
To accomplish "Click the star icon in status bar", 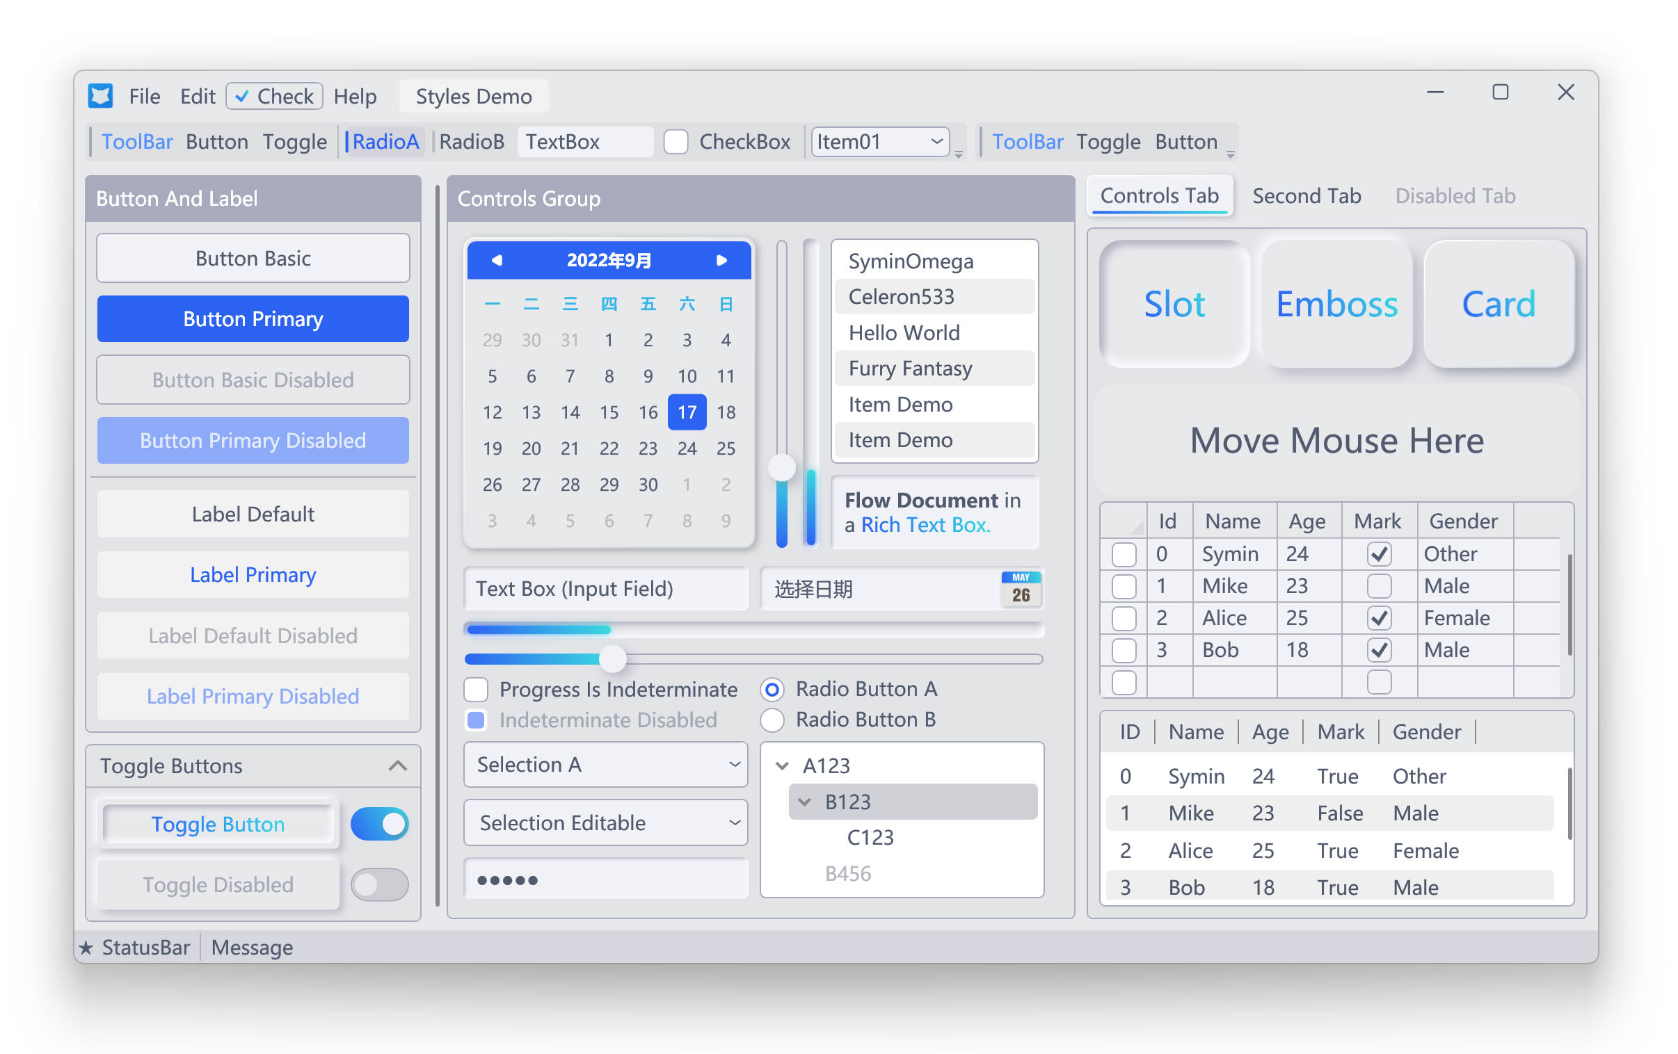I will coord(86,948).
